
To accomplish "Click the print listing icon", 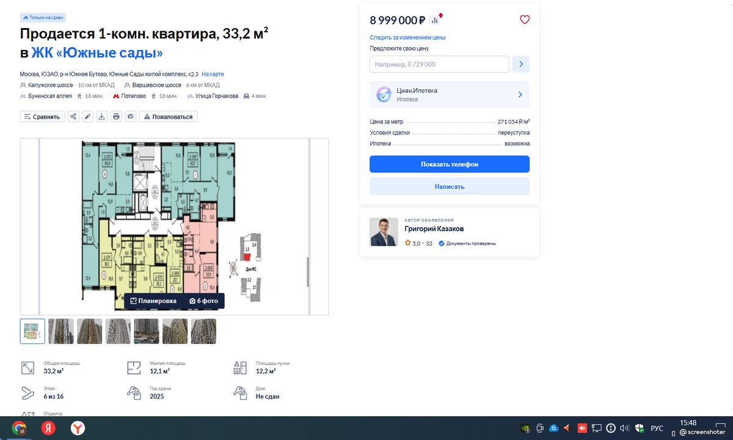I will click(x=116, y=117).
